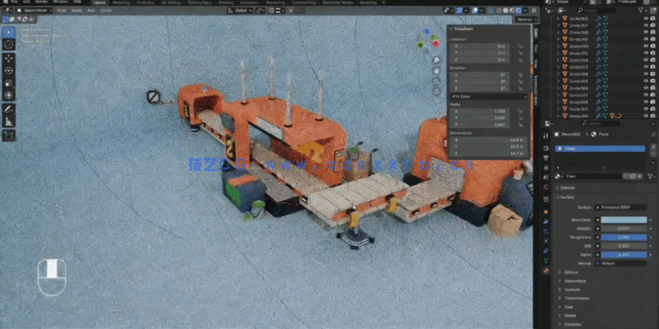Switch perspective/orthographic with the grid gizmo
Viewport: 659px width, 329px height.
[x=437, y=92]
